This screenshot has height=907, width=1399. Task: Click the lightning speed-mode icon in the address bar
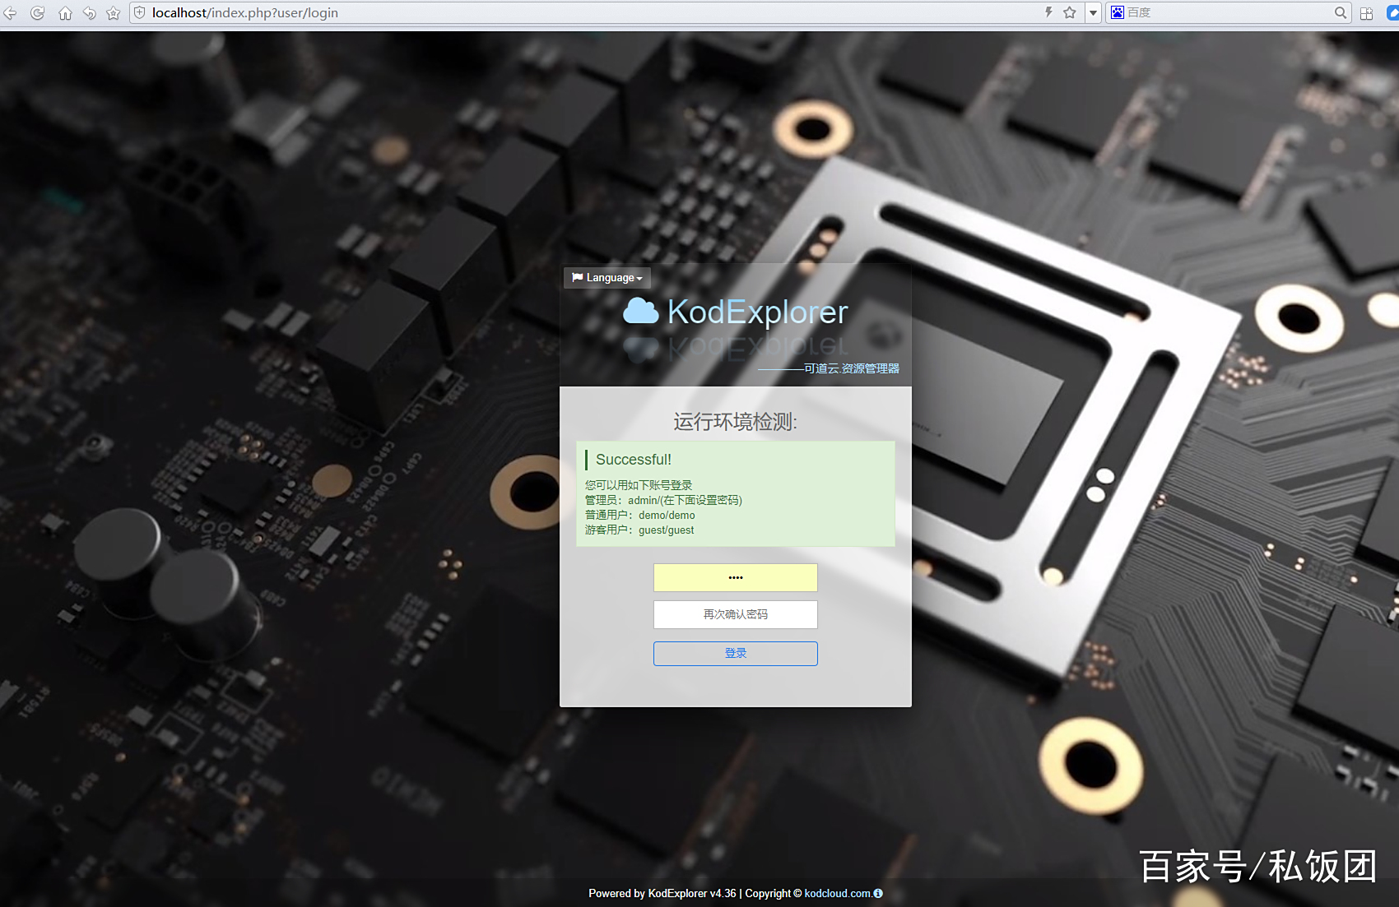point(1048,12)
